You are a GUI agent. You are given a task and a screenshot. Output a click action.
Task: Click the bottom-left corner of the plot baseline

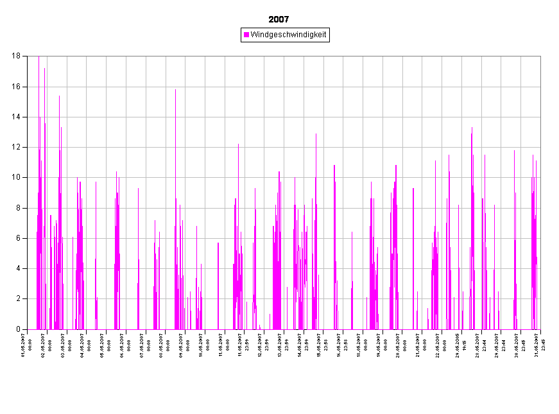coord(28,329)
